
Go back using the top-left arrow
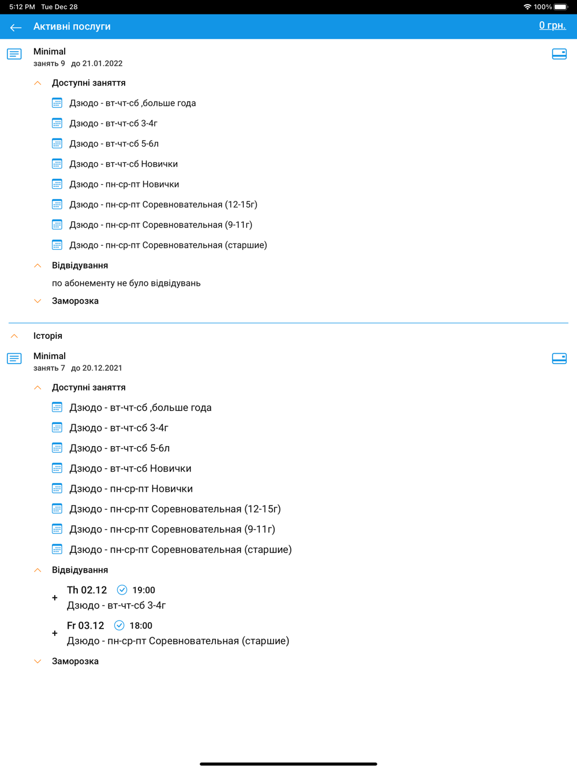tap(16, 27)
